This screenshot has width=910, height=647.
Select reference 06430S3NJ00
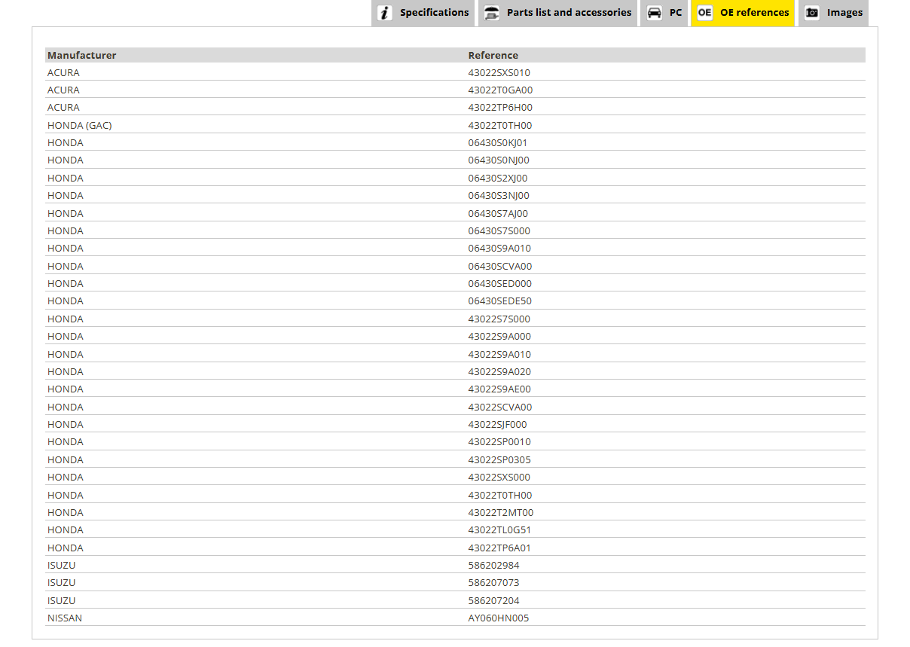point(499,195)
